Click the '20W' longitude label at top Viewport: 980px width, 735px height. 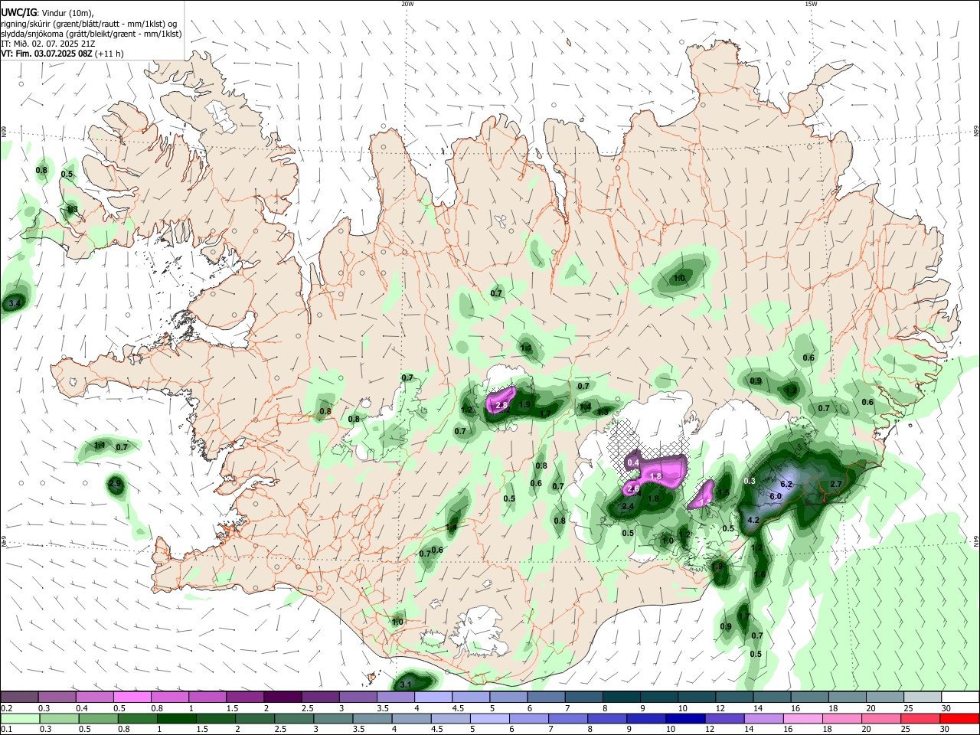(x=407, y=4)
